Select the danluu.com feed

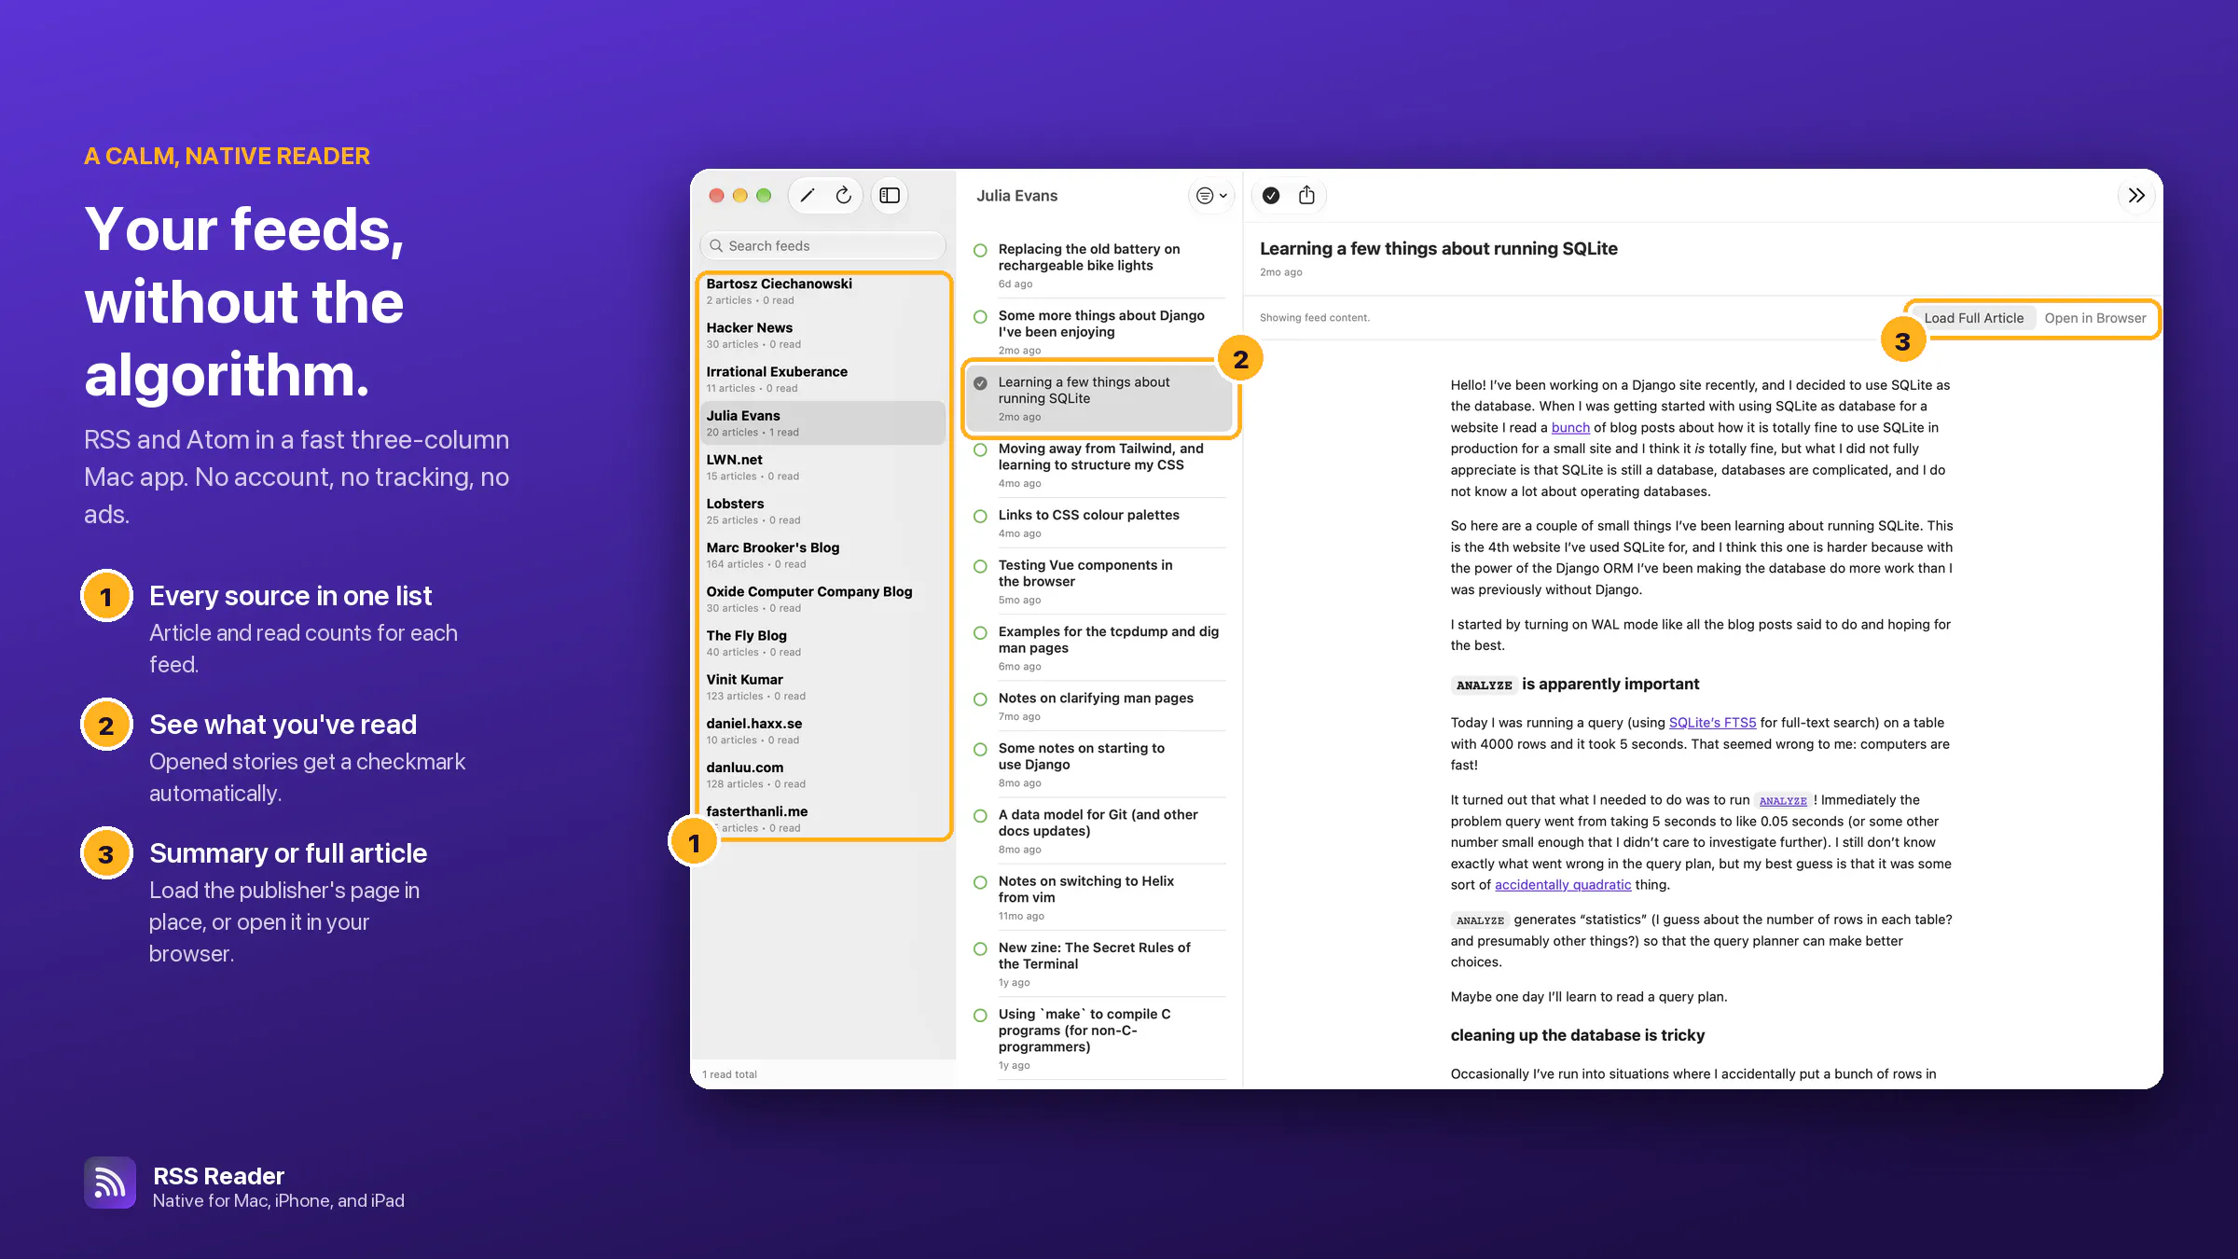tap(822, 774)
